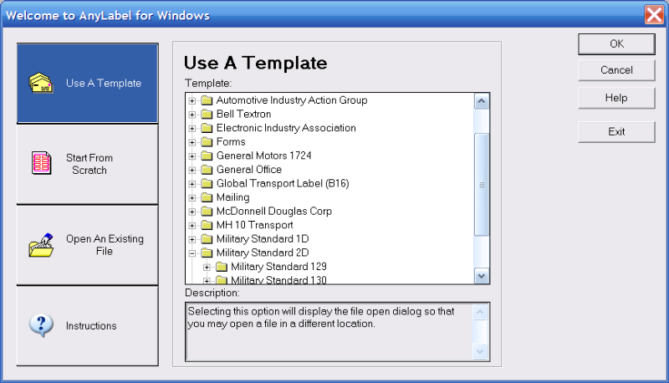Click the Bell Textron folder icon
This screenshot has height=383, width=669.
point(207,115)
